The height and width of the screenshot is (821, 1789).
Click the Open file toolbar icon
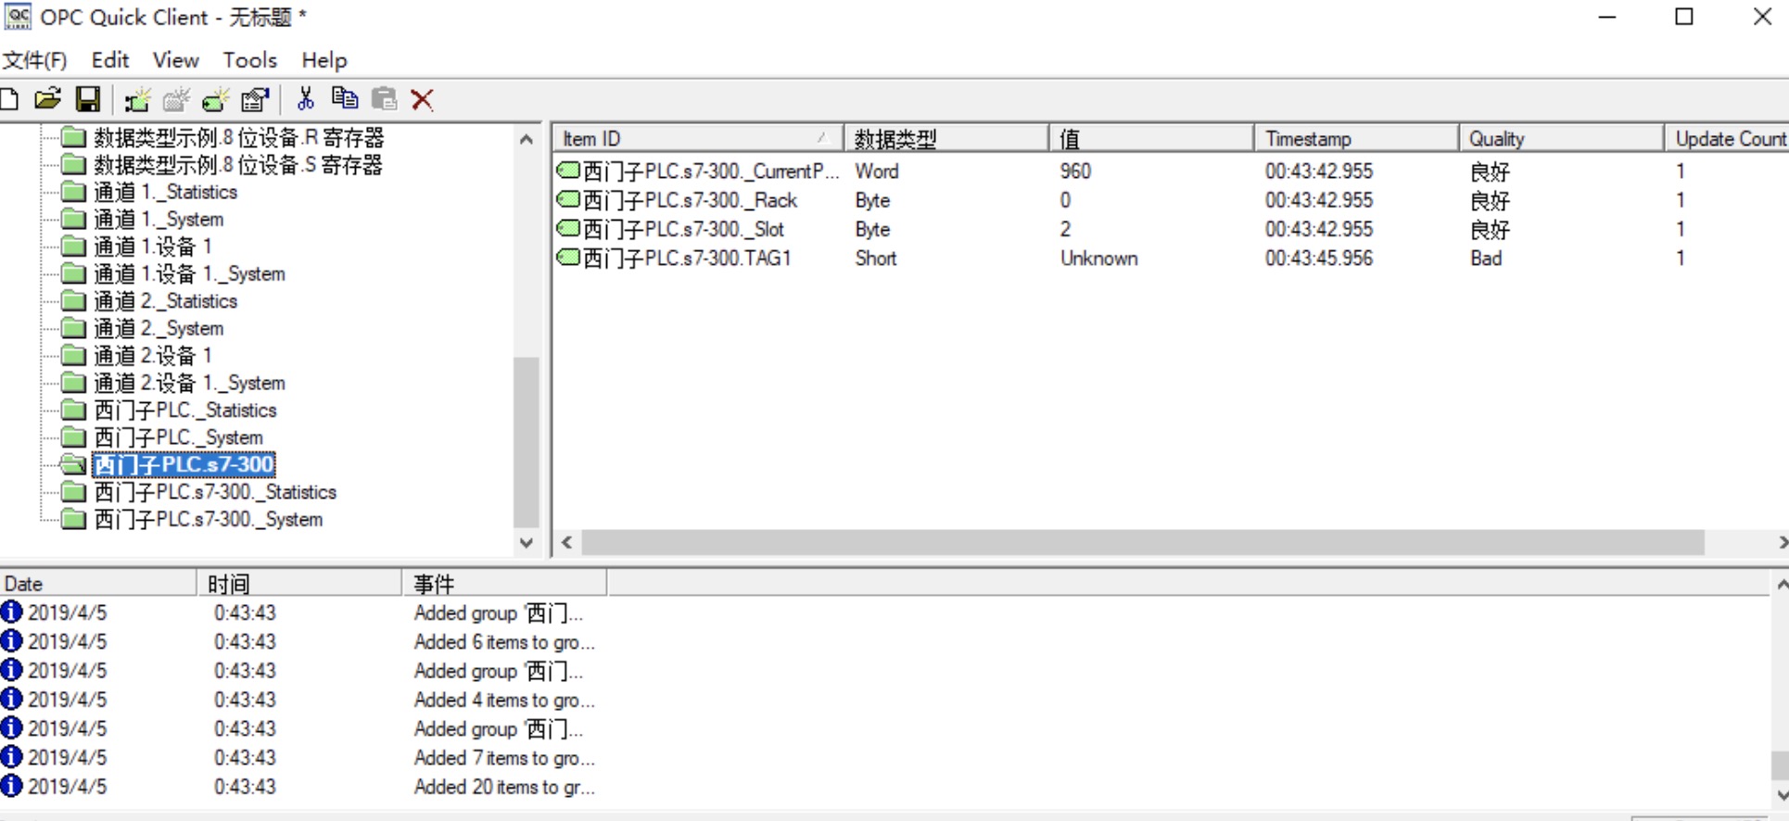tap(48, 99)
